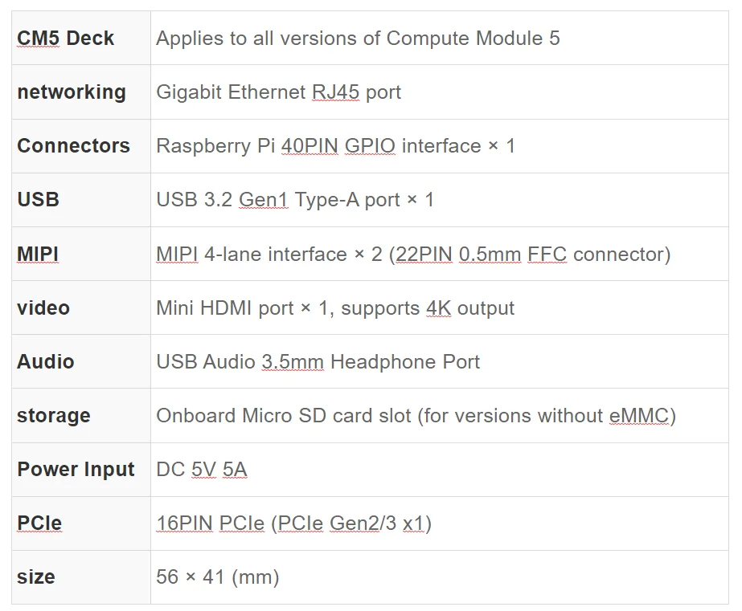Select the DC 5V 5A value
Image resolution: width=742 pixels, height=611 pixels.
pyautogui.click(x=202, y=470)
